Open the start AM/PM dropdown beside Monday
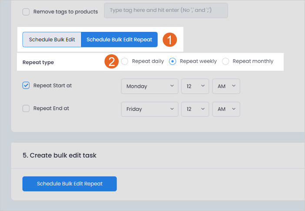 tap(226, 86)
